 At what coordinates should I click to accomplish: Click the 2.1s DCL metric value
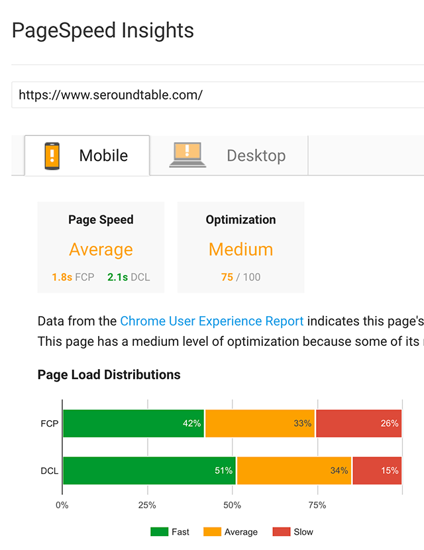pyautogui.click(x=117, y=277)
